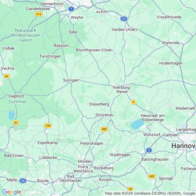Click the 51 road shield below Dümmer
The image size is (196, 196).
pyautogui.click(x=16, y=122)
